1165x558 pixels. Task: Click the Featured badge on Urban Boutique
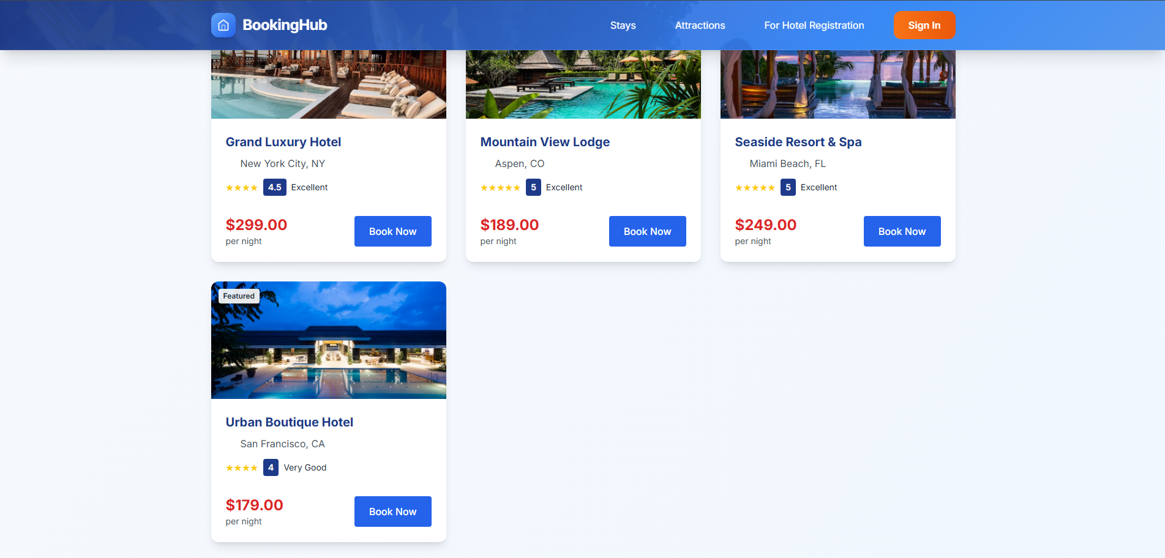(x=239, y=296)
